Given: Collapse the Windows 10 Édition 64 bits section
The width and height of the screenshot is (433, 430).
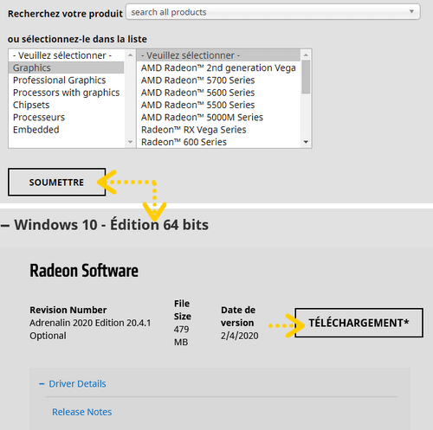Looking at the screenshot, I should 5,225.
